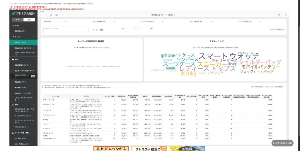Open クーポンサマリレポート

[23, 116]
